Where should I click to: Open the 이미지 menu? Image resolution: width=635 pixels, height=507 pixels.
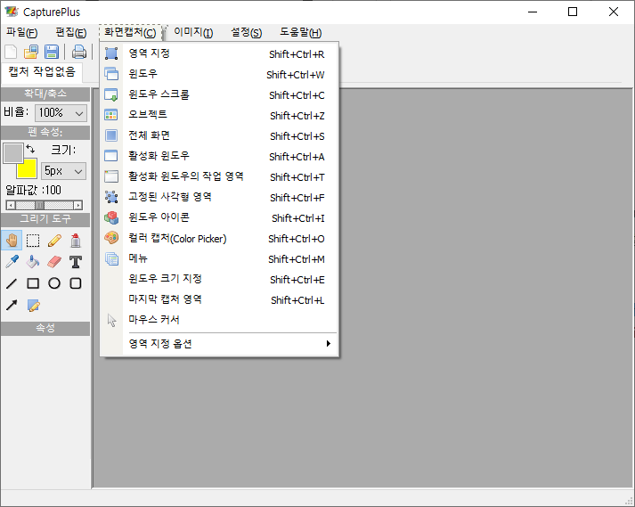click(x=193, y=33)
